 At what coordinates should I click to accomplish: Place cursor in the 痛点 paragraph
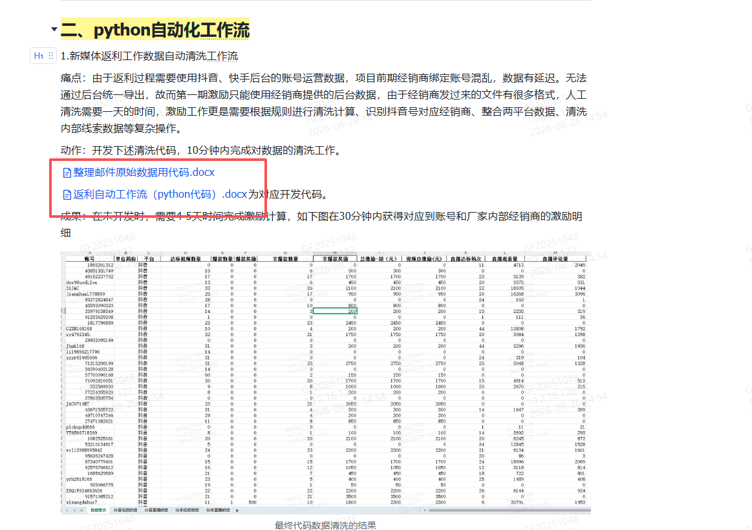tap(324, 103)
